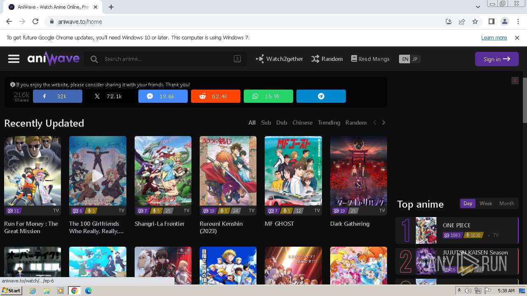Show Top anime for Week
Screen dimensions: 527x296
point(486,203)
